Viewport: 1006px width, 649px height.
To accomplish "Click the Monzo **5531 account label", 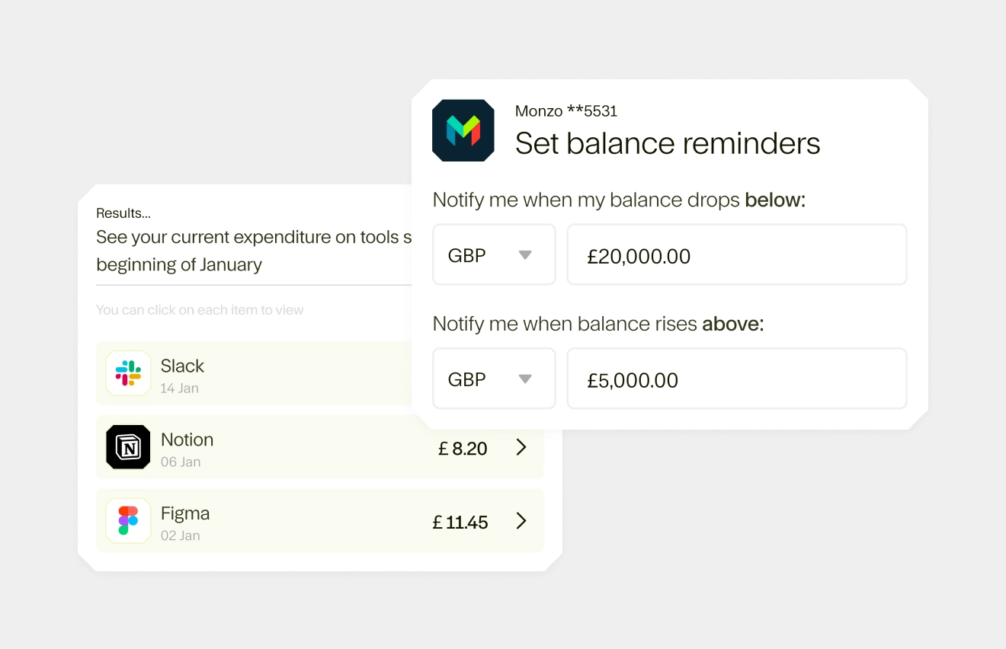I will [x=566, y=111].
